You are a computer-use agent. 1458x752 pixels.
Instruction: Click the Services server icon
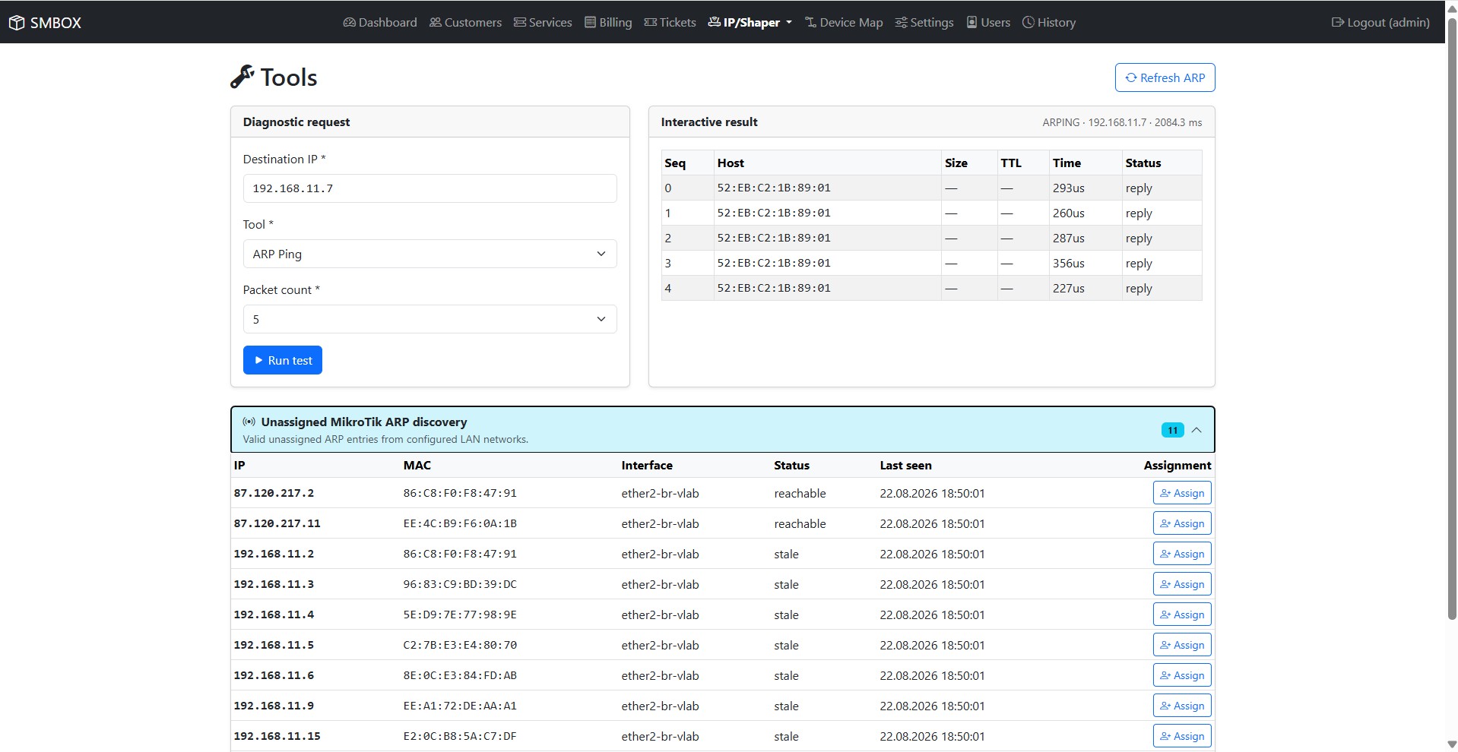pos(520,23)
